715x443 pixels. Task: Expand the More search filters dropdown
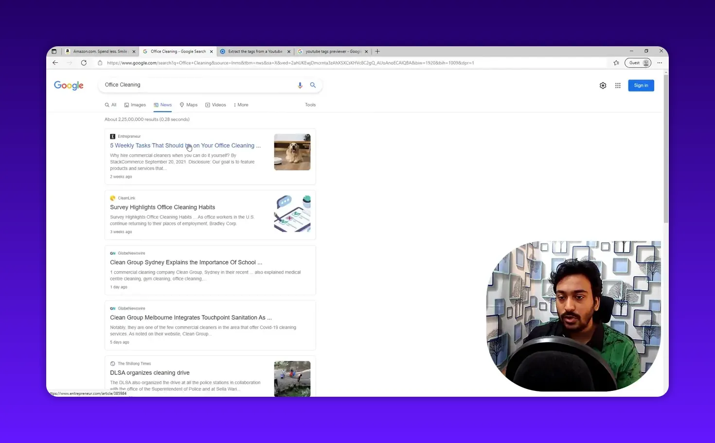pyautogui.click(x=240, y=105)
